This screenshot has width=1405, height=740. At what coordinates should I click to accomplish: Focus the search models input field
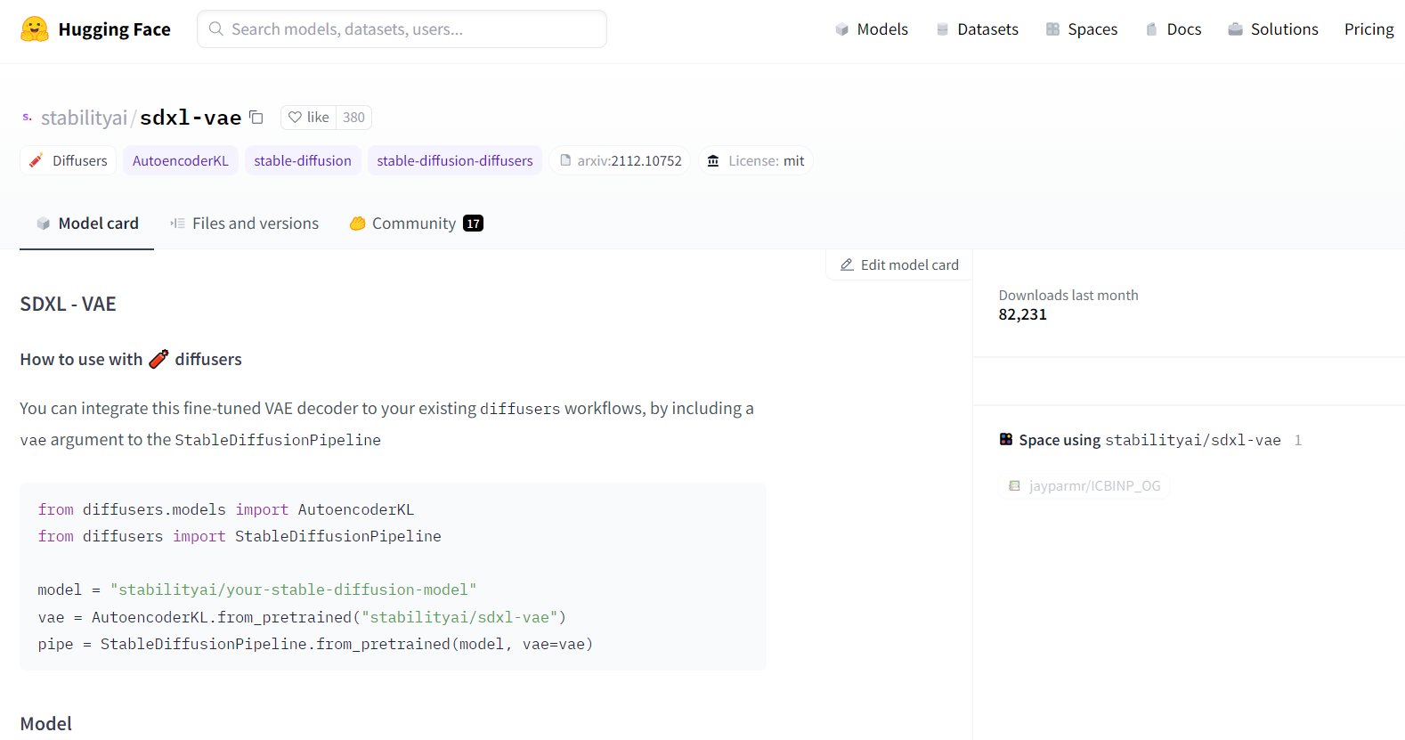[x=410, y=29]
